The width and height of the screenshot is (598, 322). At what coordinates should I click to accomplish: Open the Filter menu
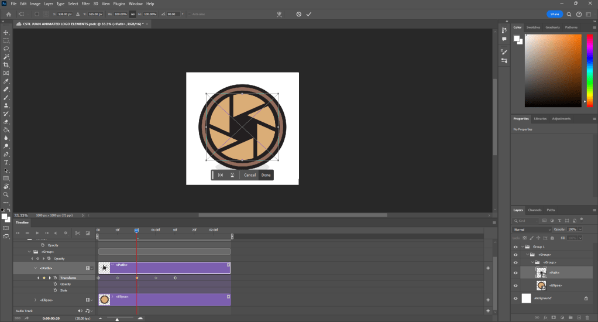[x=85, y=4]
